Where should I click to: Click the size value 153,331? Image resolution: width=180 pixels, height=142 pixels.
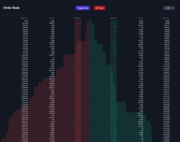[141, 40]
